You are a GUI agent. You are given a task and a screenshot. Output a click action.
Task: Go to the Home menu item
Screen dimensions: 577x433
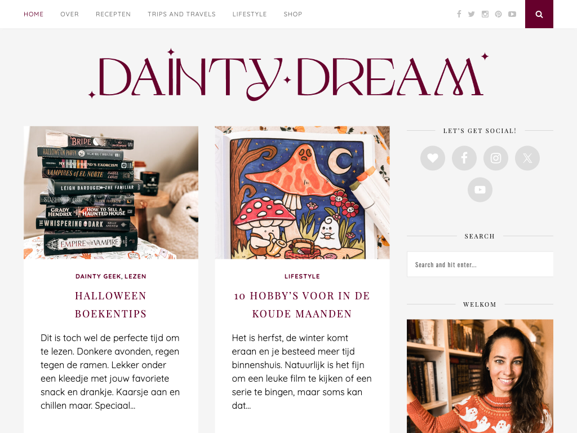33,14
